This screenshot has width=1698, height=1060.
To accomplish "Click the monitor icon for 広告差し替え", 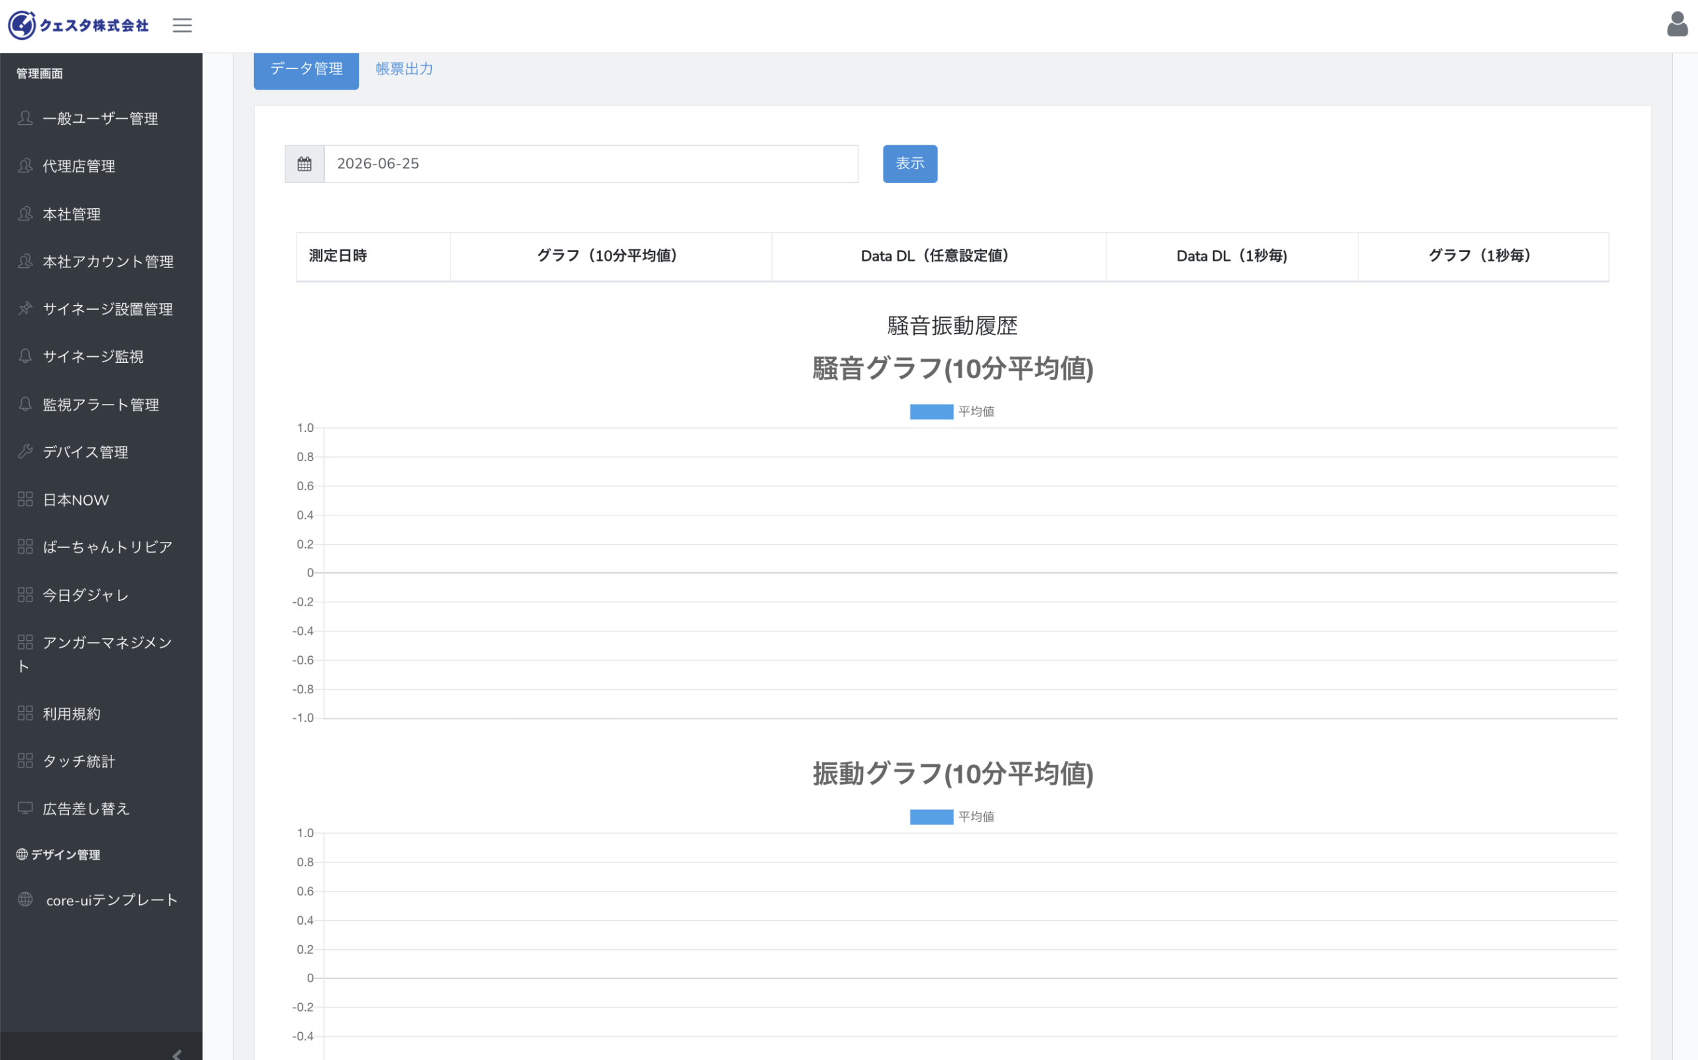I will [25, 809].
